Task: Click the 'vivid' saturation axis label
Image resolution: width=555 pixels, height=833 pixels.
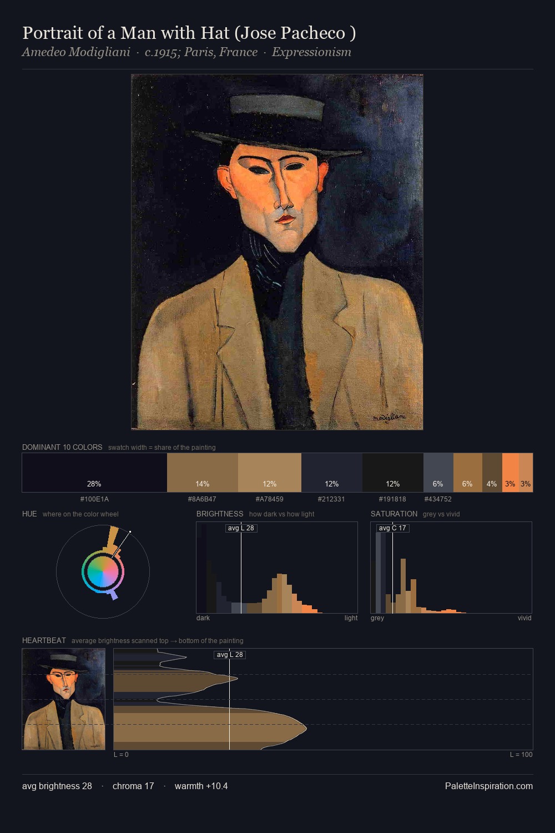Action: pyautogui.click(x=524, y=618)
